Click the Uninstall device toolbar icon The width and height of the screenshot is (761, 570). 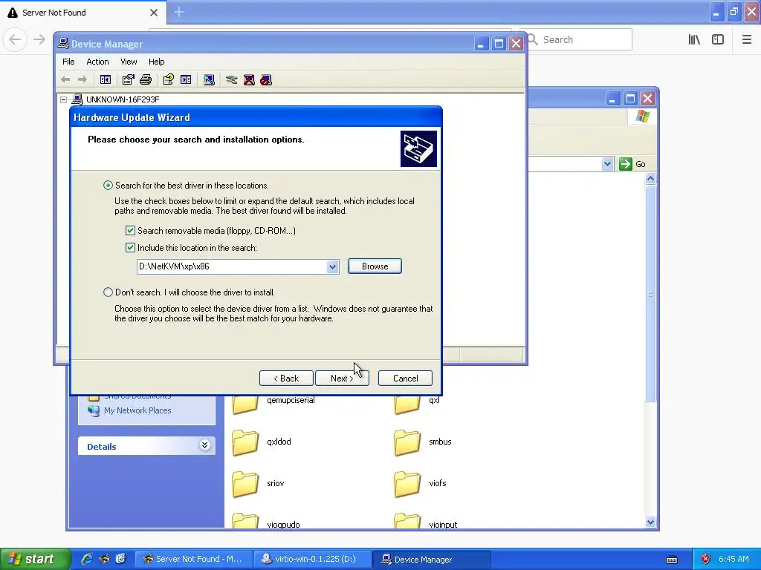point(249,79)
